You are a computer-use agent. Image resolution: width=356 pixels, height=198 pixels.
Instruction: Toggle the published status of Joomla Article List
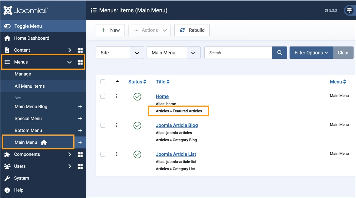point(137,154)
